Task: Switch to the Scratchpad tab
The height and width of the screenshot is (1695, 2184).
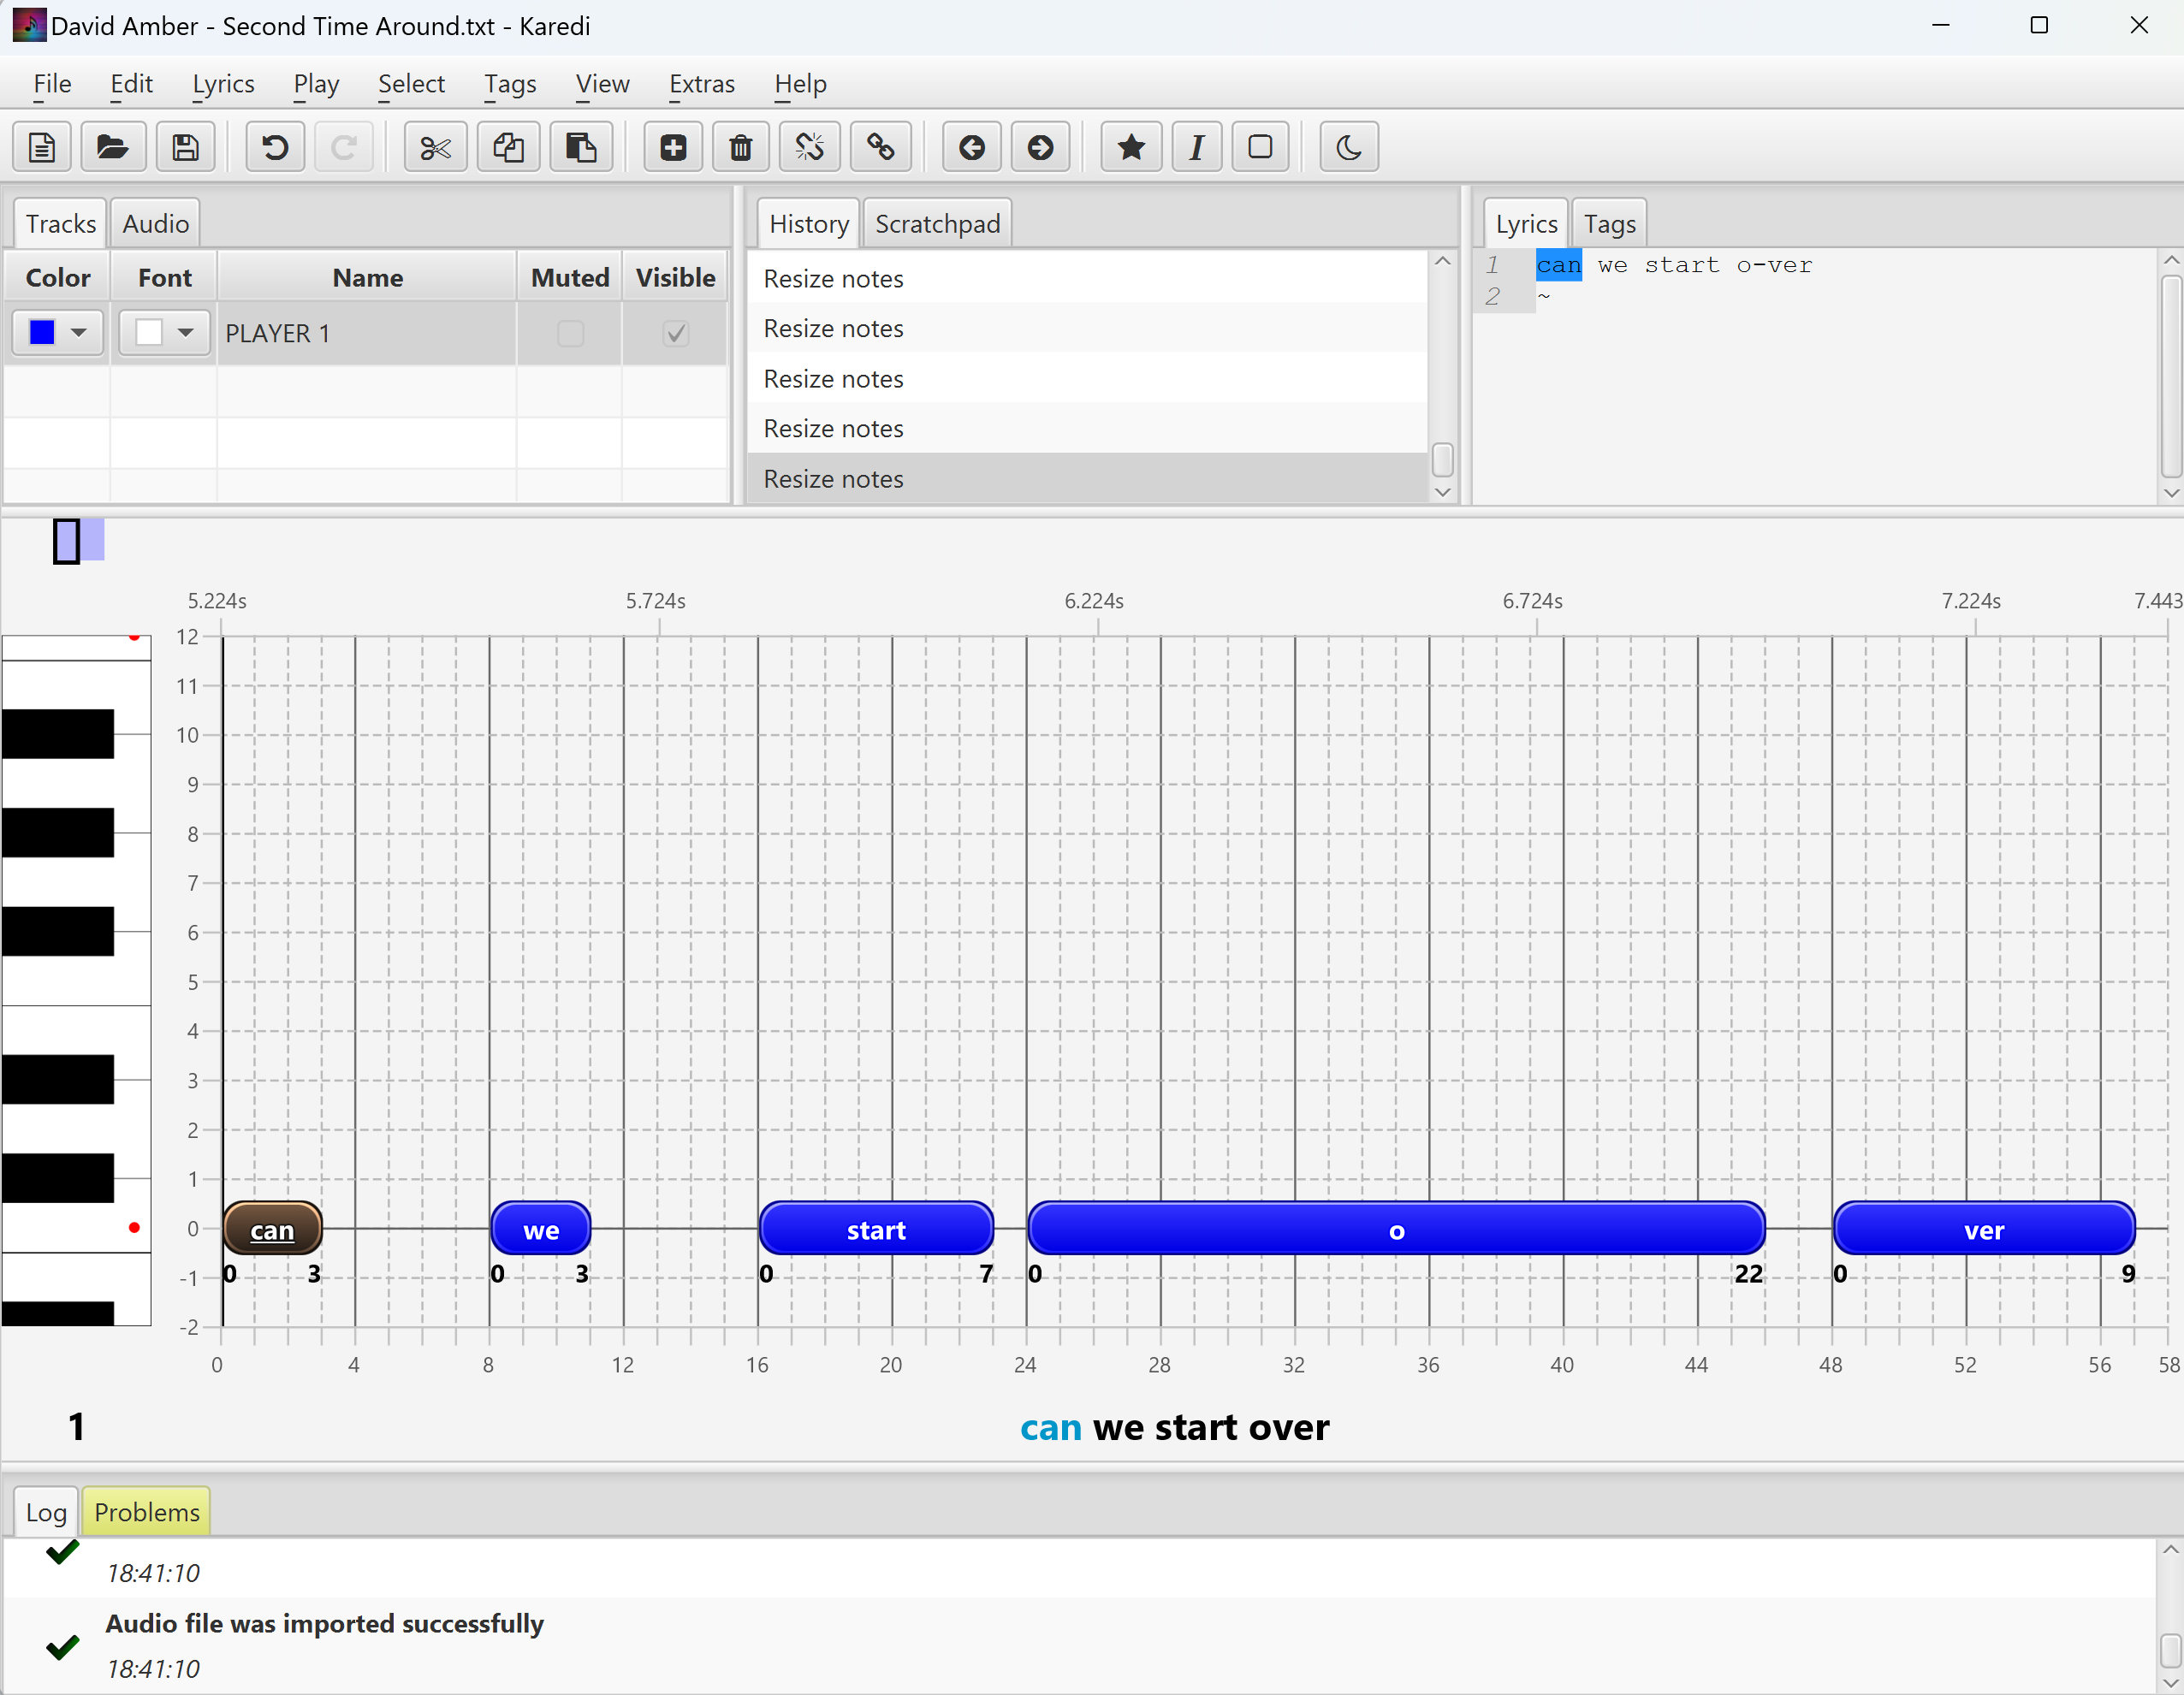Action: [937, 224]
